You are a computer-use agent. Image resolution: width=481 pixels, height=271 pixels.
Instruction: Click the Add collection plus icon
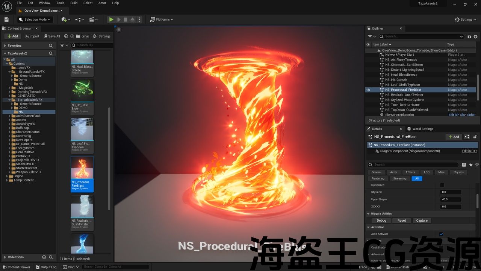44,257
